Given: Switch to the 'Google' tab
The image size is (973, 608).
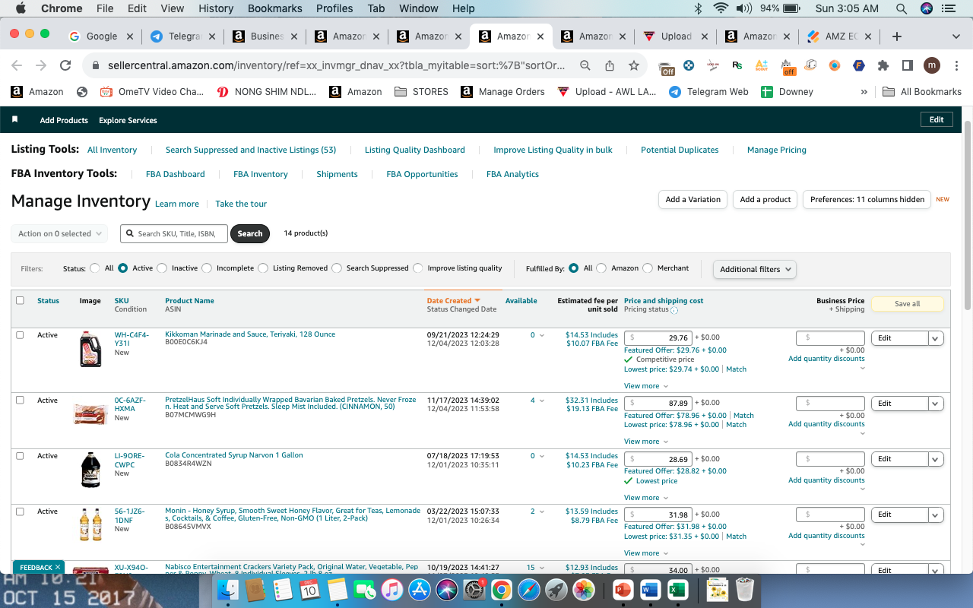Looking at the screenshot, I should coord(101,36).
